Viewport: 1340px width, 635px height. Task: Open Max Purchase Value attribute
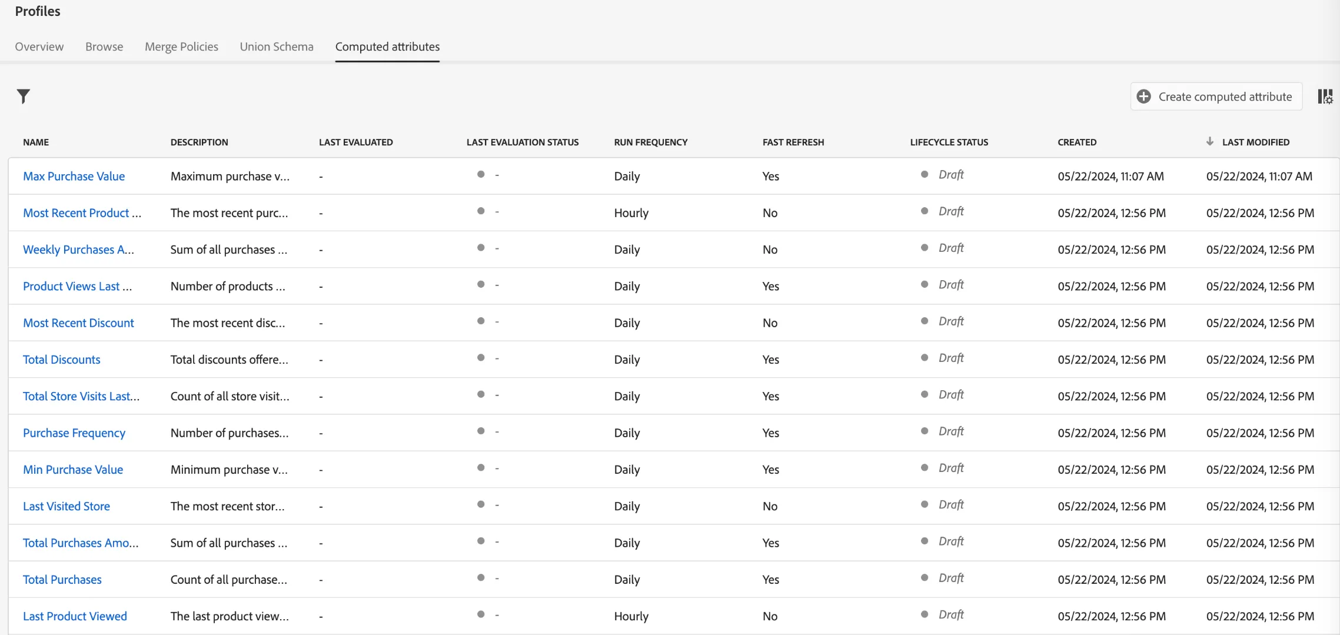(x=74, y=176)
